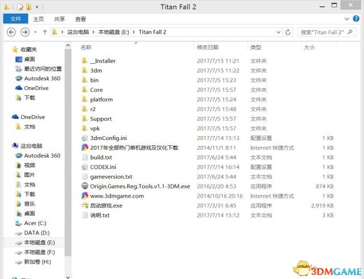Click Titan Fall 2 breadcrumb in address bar

click(x=152, y=32)
